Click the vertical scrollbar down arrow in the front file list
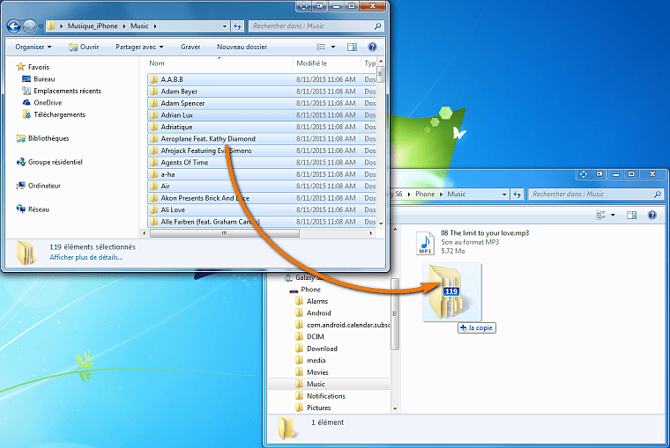 [x=381, y=224]
